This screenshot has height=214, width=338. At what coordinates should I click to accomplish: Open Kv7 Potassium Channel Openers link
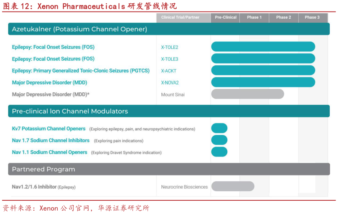coord(49,129)
